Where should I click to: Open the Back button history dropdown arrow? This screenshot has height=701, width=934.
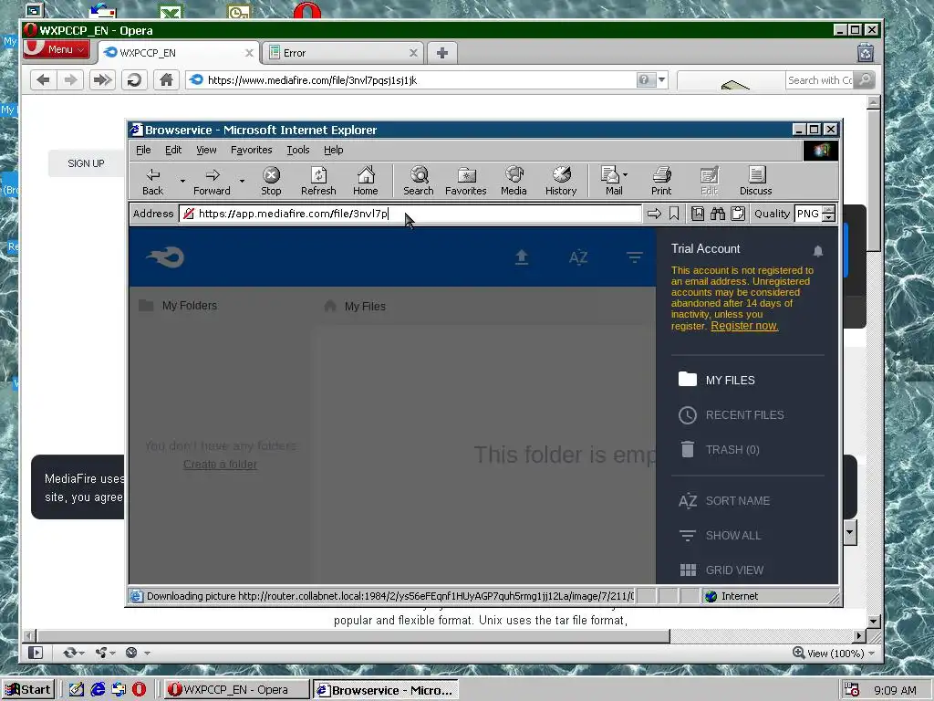tap(182, 181)
